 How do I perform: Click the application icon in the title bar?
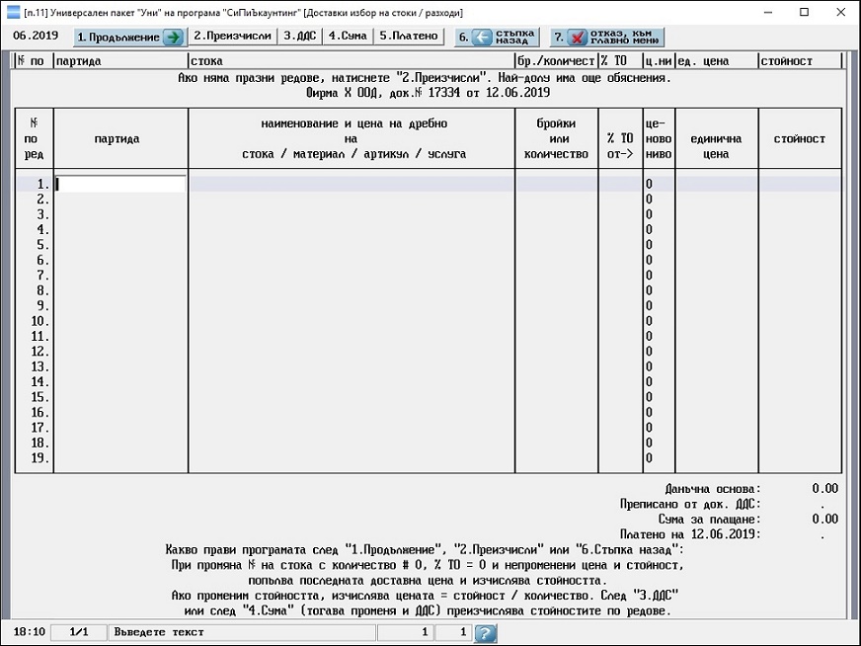(x=13, y=12)
